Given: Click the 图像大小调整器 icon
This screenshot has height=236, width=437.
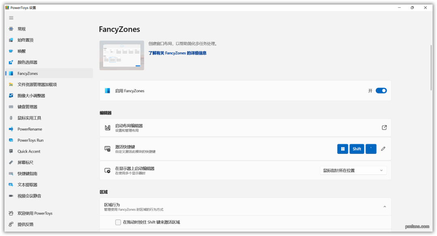Looking at the screenshot, I should coord(11,95).
